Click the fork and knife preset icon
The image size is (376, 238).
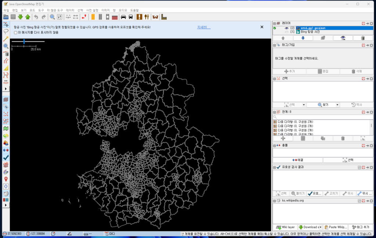[146, 17]
